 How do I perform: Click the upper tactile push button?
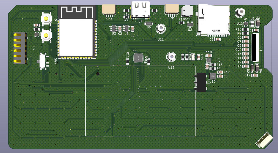pyautogui.click(x=46, y=19)
